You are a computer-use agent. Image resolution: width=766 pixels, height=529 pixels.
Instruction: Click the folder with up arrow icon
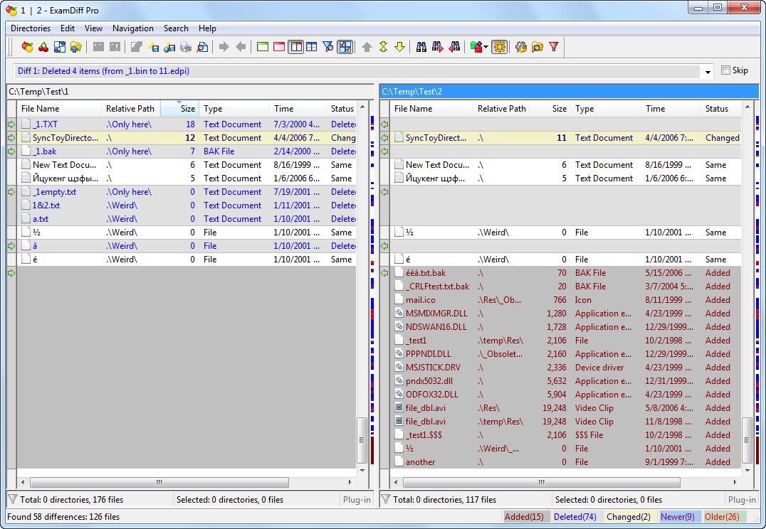(x=75, y=47)
